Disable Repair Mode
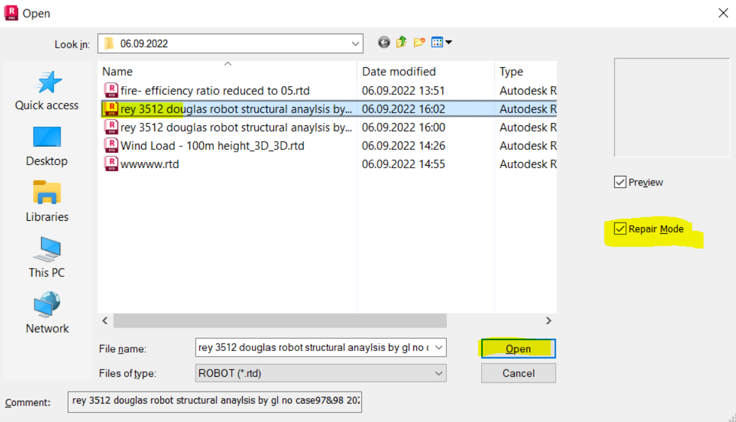 [x=620, y=228]
